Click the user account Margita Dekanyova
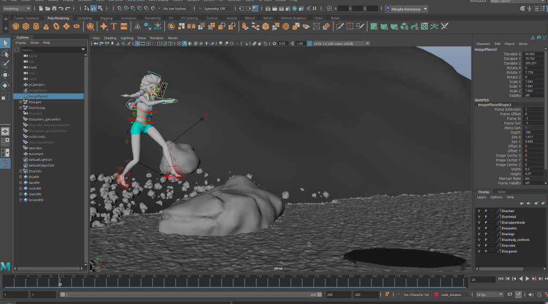548x304 pixels. pyautogui.click(x=406, y=9)
